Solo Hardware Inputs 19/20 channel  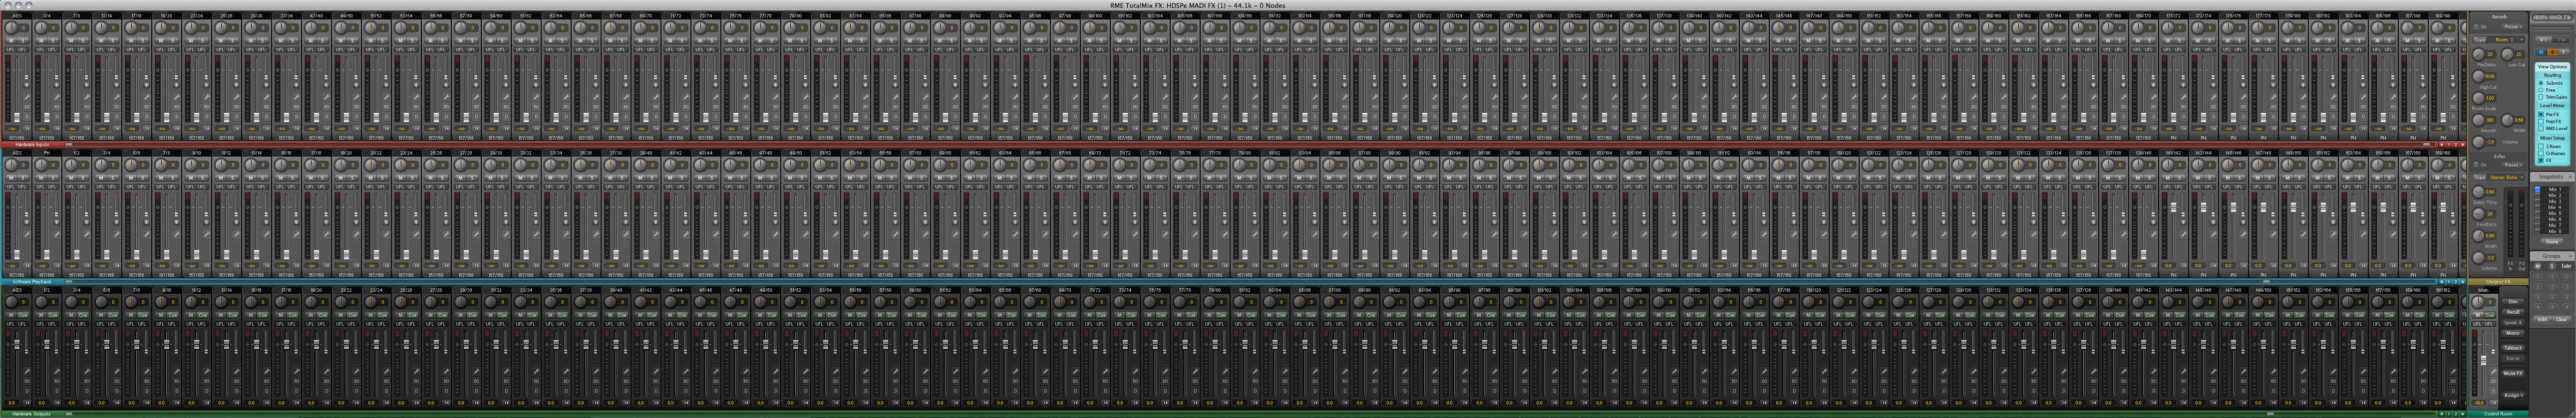(x=173, y=40)
